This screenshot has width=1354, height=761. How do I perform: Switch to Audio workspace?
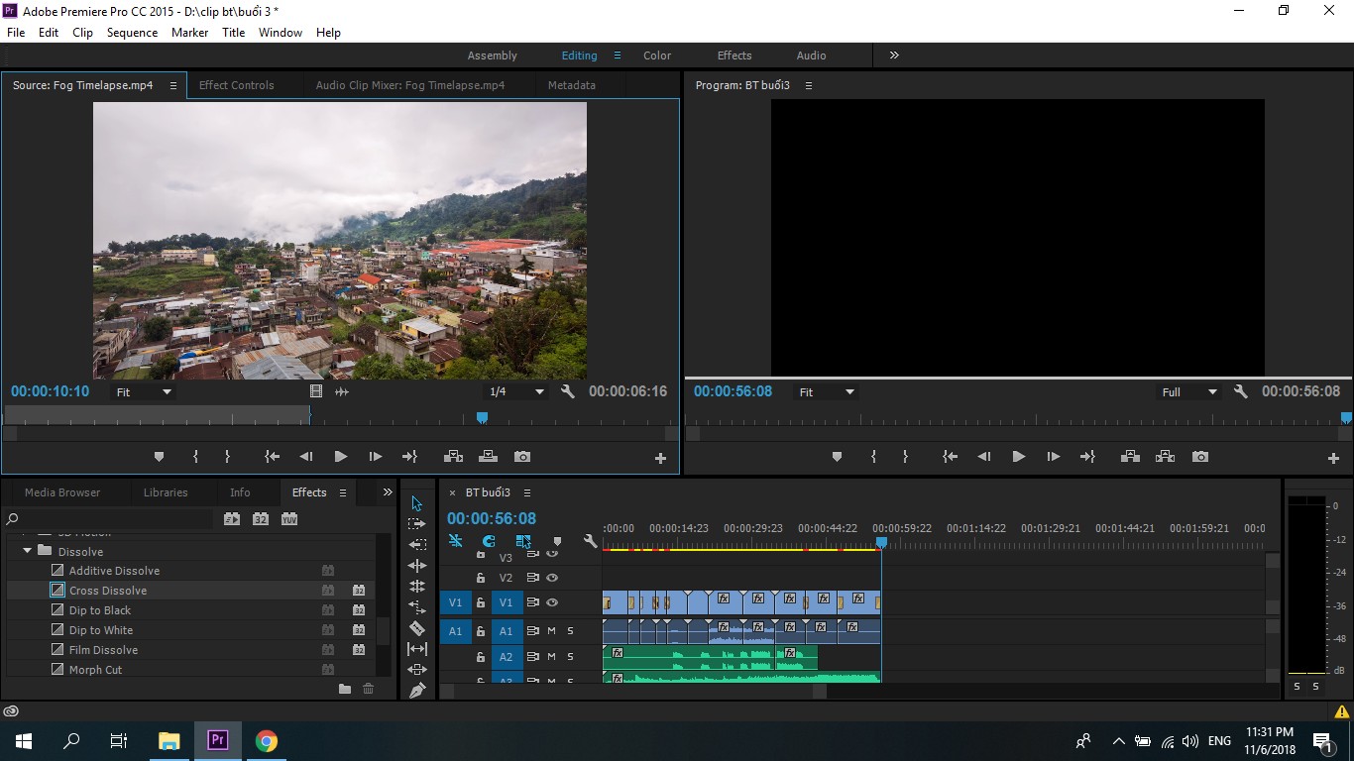click(x=811, y=55)
